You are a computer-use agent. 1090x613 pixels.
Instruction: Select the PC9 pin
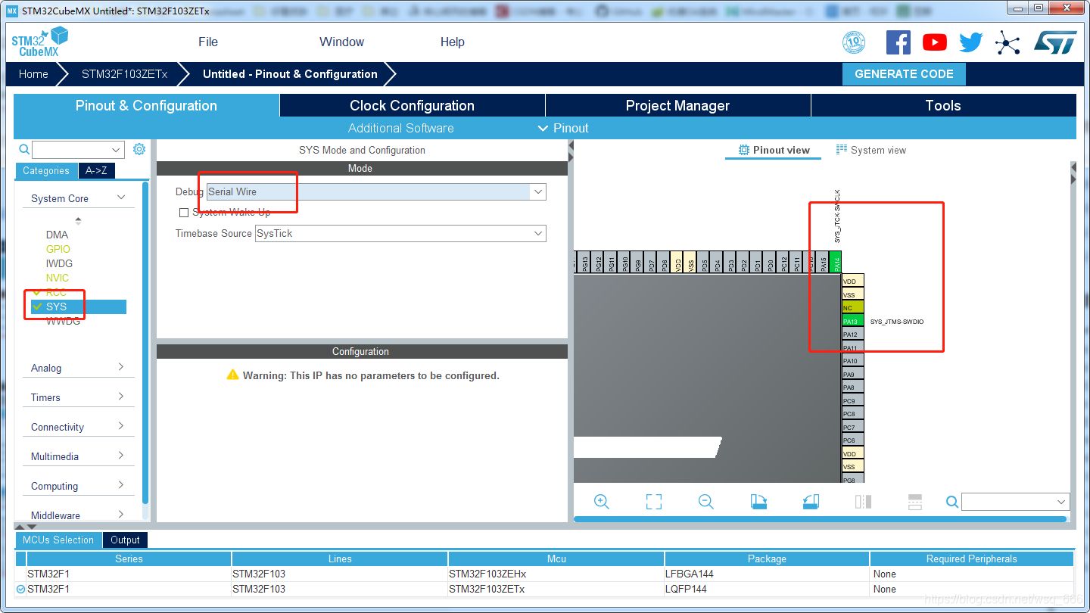point(852,400)
